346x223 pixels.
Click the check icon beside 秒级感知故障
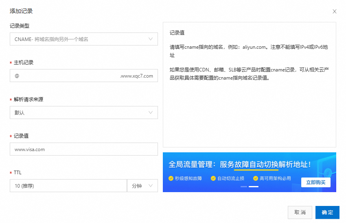pos(171,178)
